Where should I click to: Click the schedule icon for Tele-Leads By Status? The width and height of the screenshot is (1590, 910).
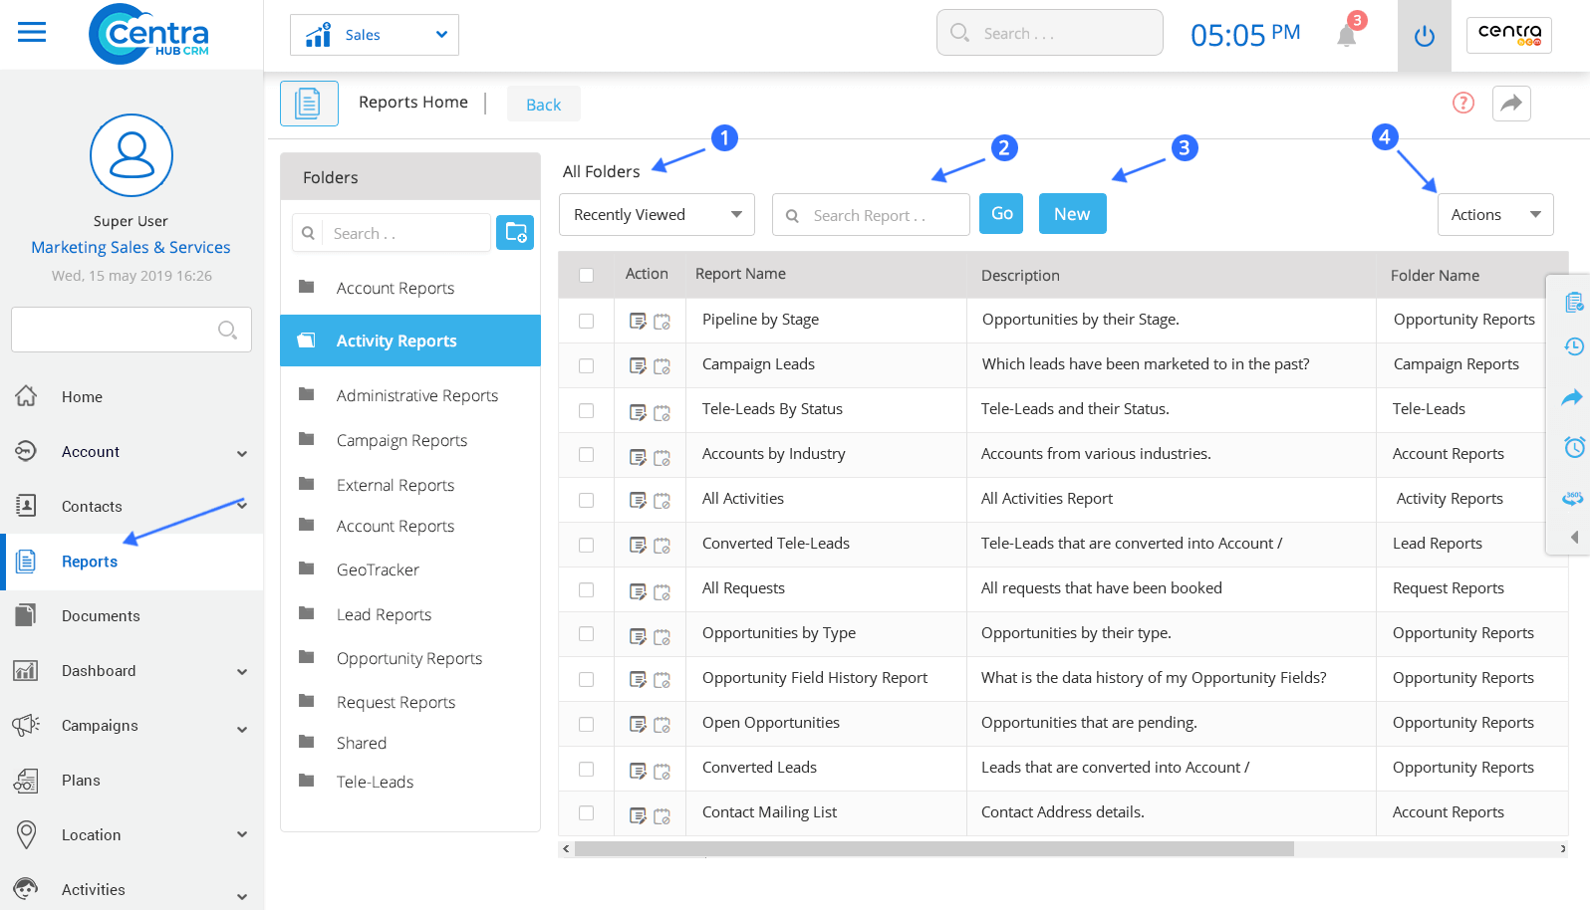point(662,411)
